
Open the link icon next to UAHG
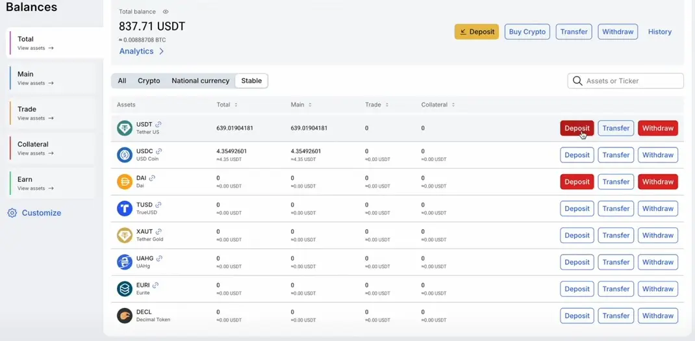(x=160, y=258)
